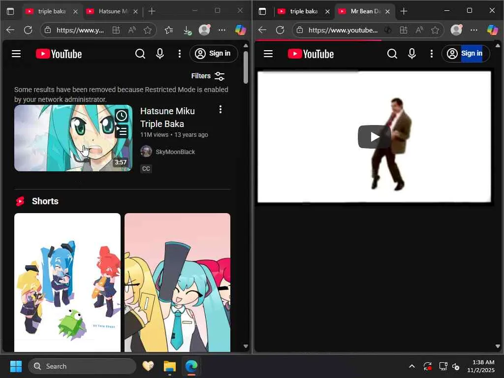This screenshot has height=378, width=504.
Task: Open File Explorer from taskbar
Action: click(170, 366)
